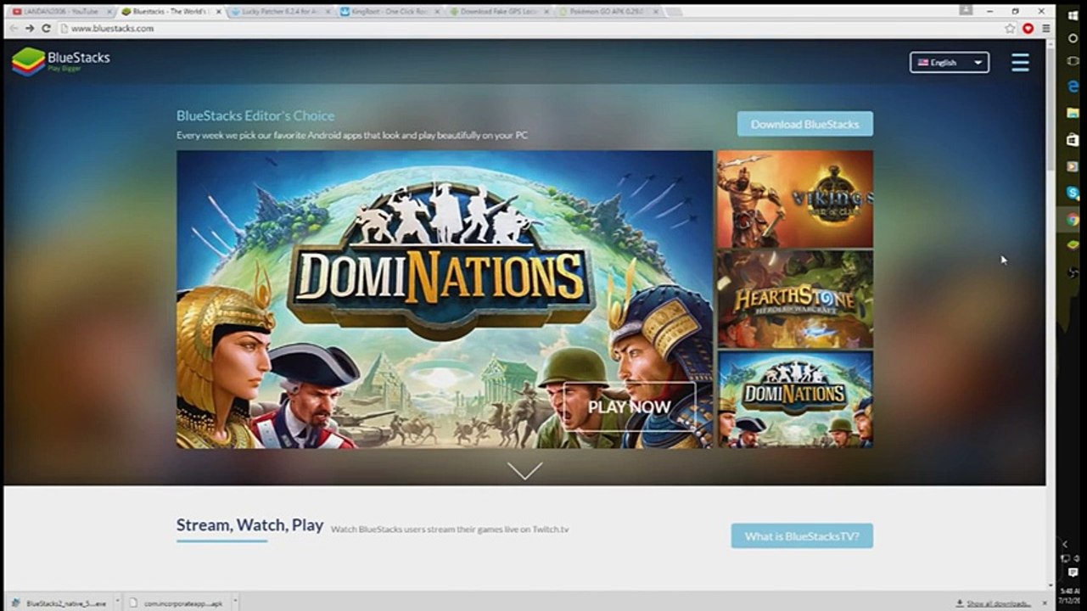The height and width of the screenshot is (611, 1087).
Task: Click the Download BlueStacks button
Action: click(x=804, y=124)
